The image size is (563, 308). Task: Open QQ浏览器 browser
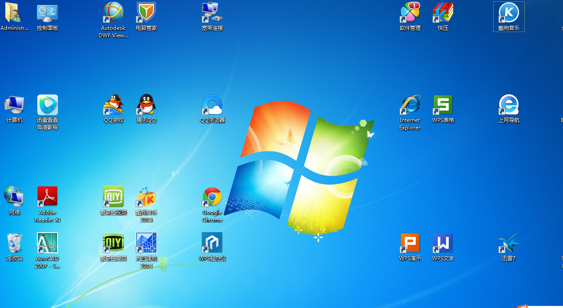[212, 105]
